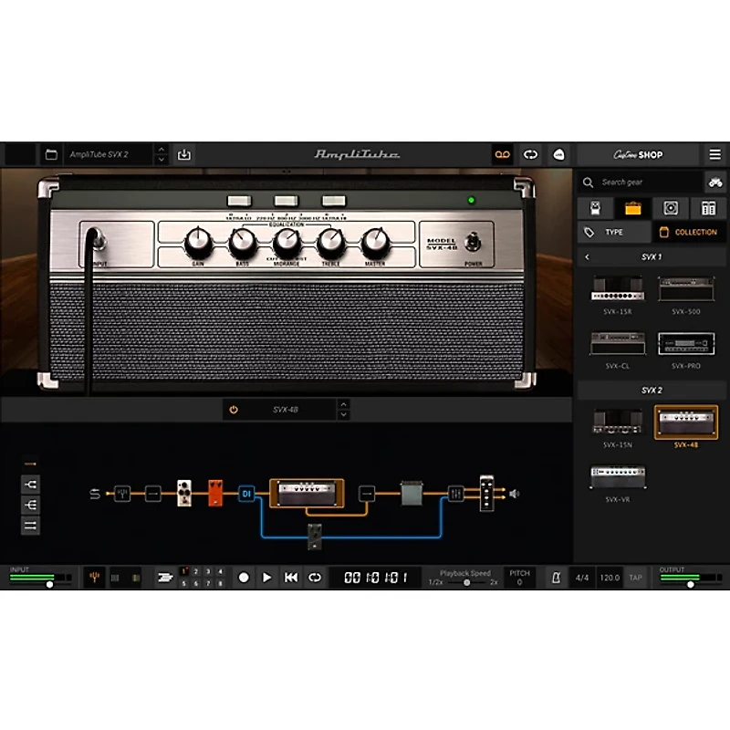Select the SVX-PRO amp thumbnail
Image resolution: width=730 pixels, height=730 pixels.
pyautogui.click(x=686, y=342)
